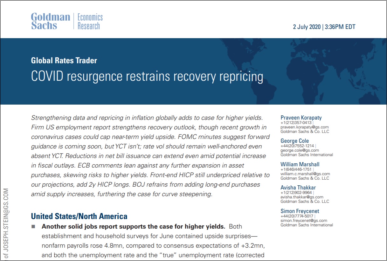The image size is (387, 261).
Task: Open author name William Marshall
Action: click(300, 164)
